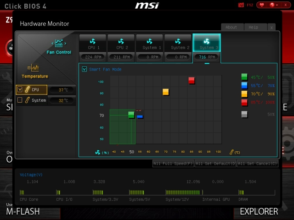Open the globe language dropdown
The width and height of the screenshot is (294, 220).
(x=274, y=5)
